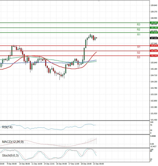Click the 151.450 value on price axis
Image resolution: width=158 pixels, height=166 pixels.
click(154, 120)
